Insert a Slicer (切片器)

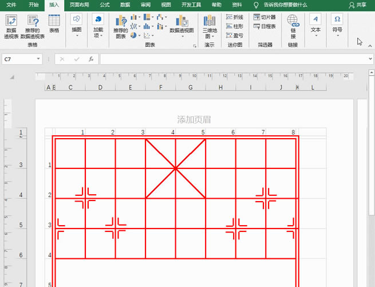click(264, 18)
